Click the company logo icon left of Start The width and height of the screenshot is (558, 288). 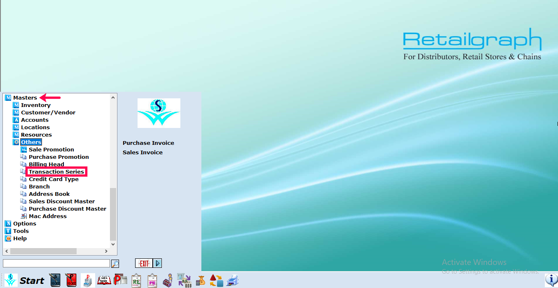pyautogui.click(x=11, y=281)
